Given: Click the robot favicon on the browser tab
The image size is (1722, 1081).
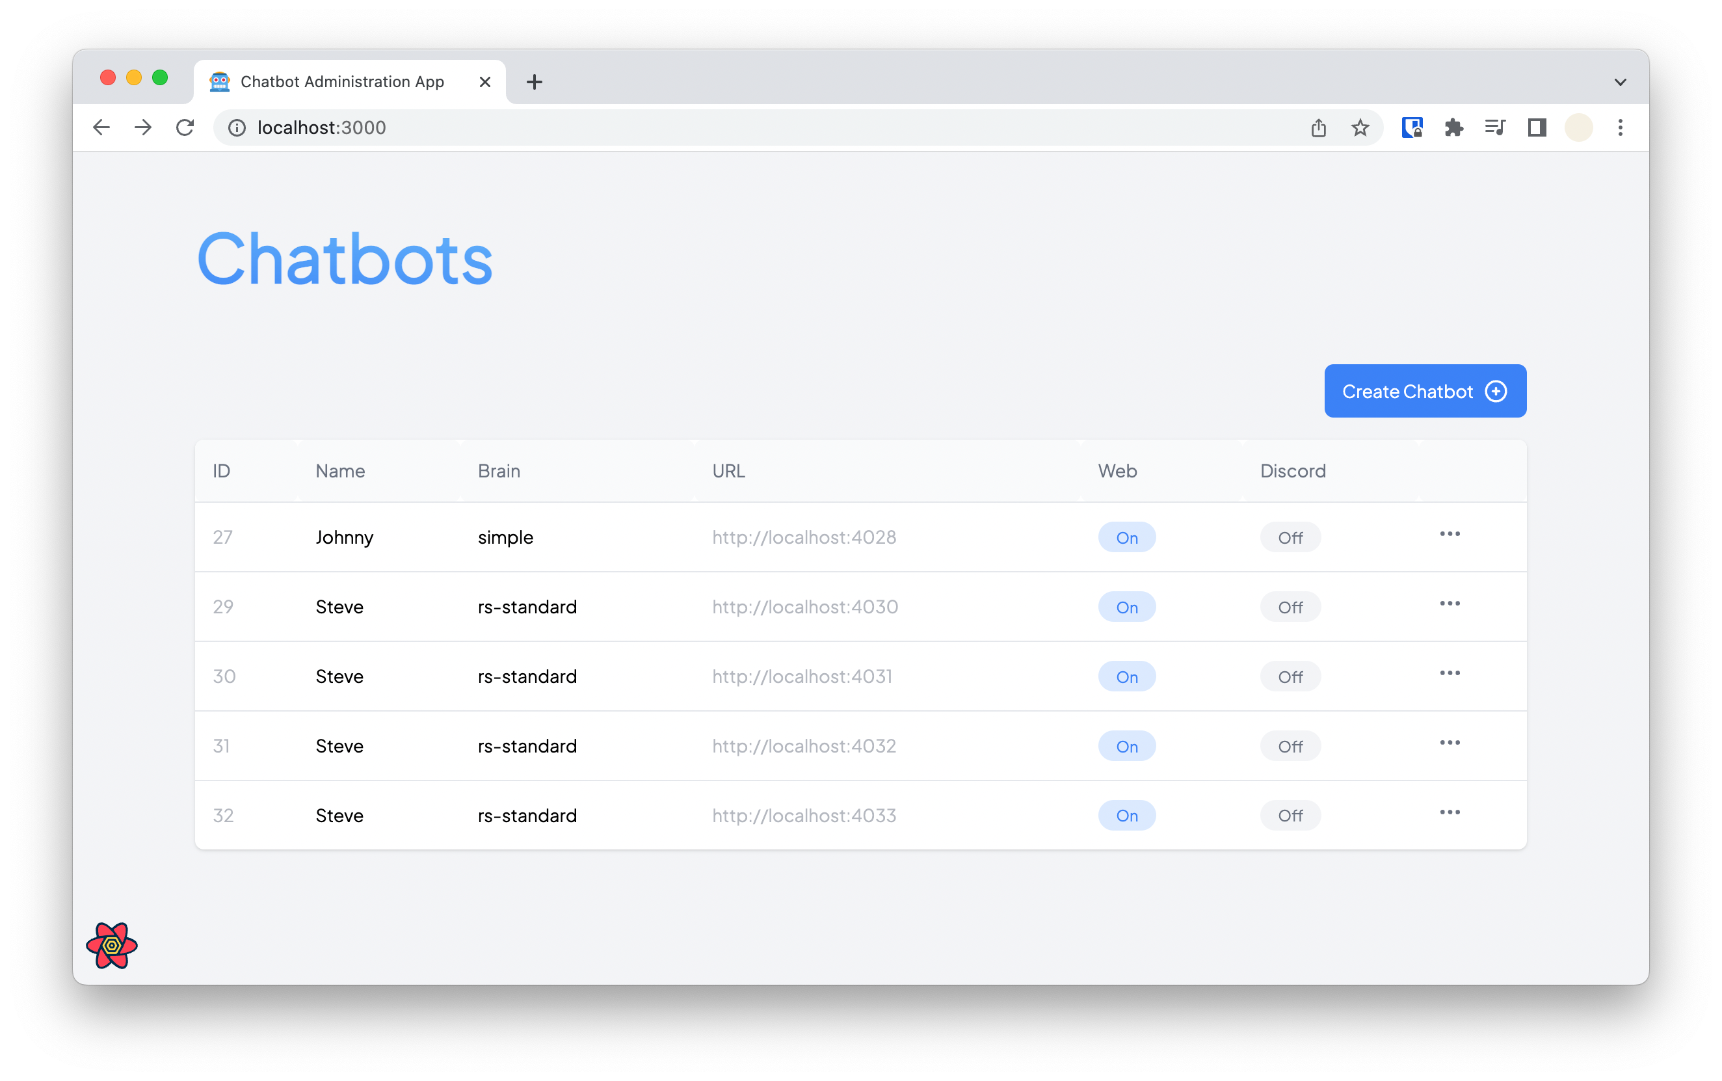Looking at the screenshot, I should 219,81.
